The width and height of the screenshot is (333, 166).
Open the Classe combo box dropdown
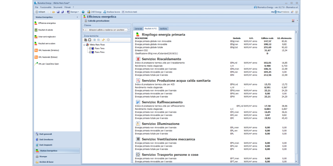pyautogui.click(x=129, y=30)
